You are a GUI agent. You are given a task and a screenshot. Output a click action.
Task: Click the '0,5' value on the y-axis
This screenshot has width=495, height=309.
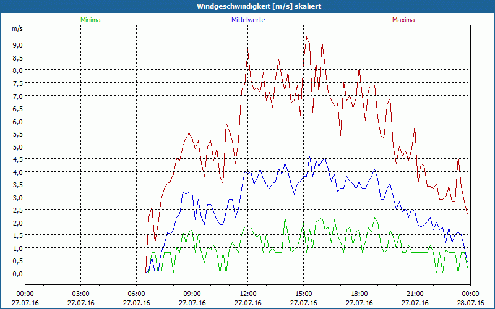pos(18,261)
